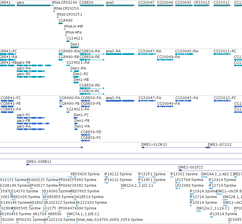The image size is (242, 224).
Task: Click the CG30047 gene label
Action: coord(146,3)
